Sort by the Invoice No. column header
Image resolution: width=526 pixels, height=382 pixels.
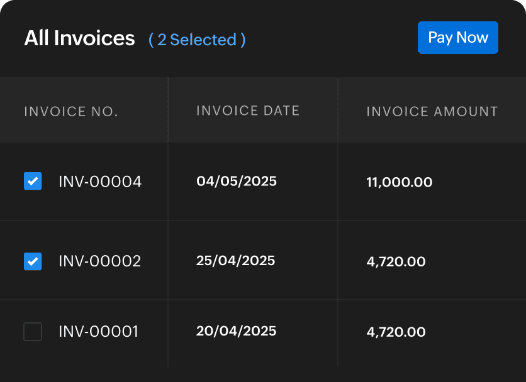coord(71,112)
